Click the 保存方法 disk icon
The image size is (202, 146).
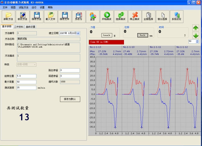tap(36, 15)
